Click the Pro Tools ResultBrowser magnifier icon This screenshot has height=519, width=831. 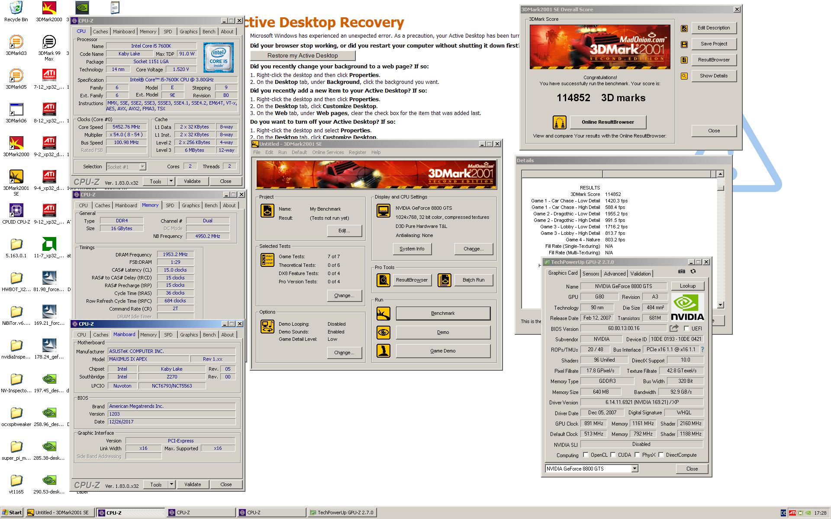point(383,280)
